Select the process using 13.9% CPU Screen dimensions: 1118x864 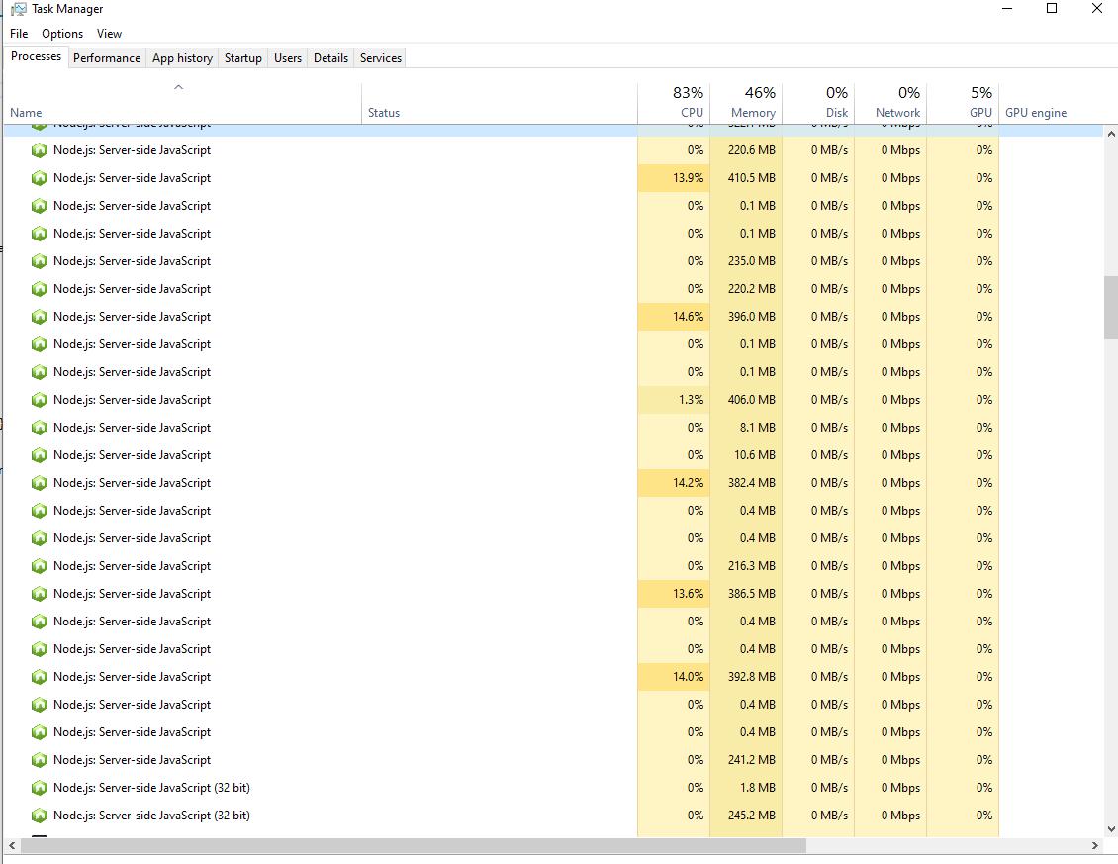[x=553, y=178]
